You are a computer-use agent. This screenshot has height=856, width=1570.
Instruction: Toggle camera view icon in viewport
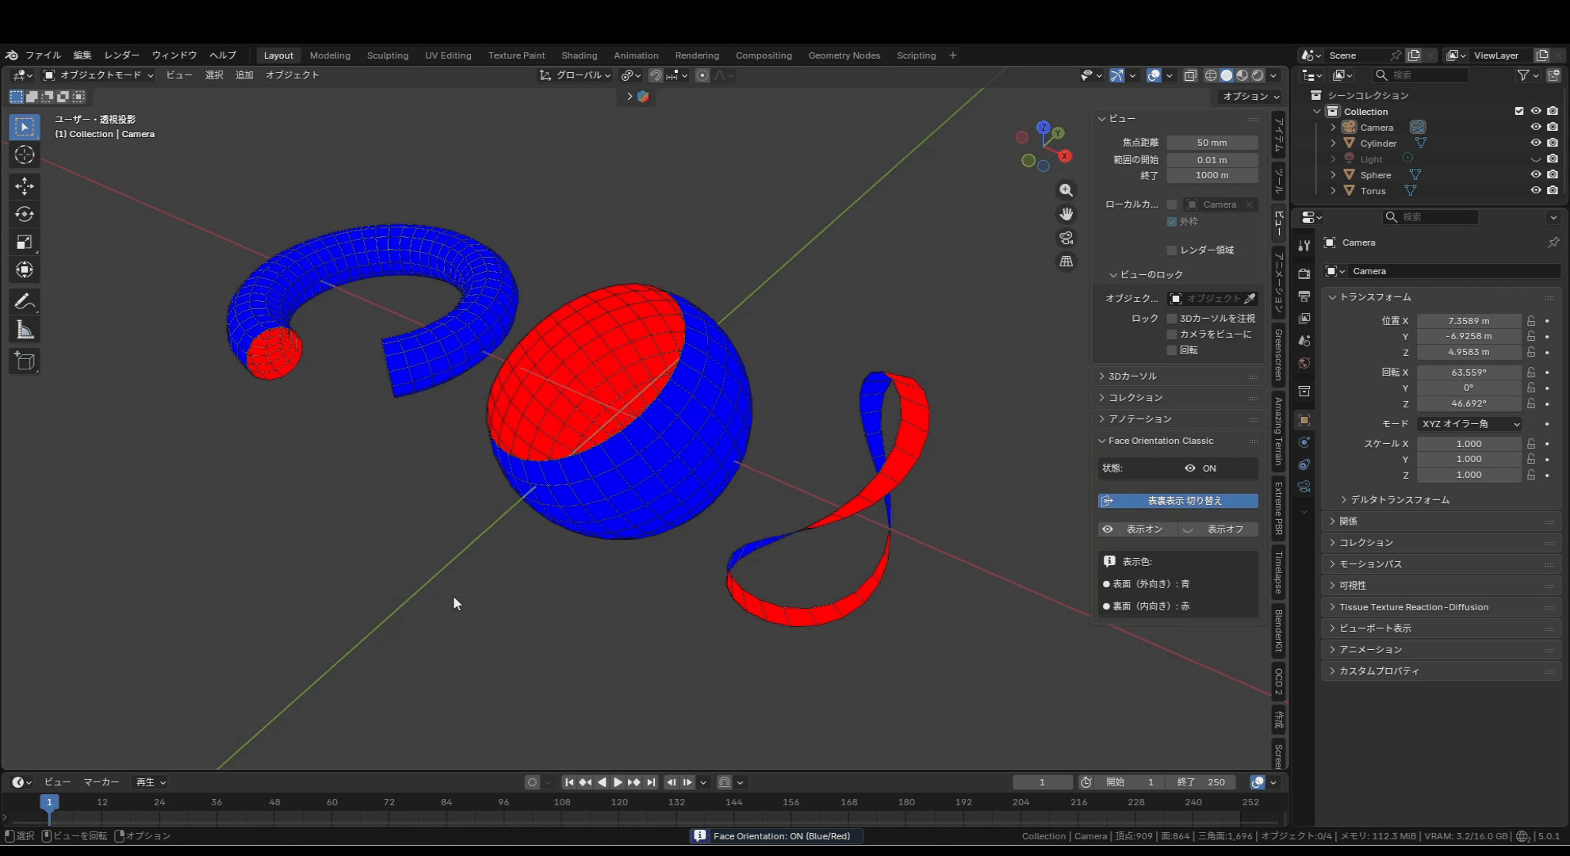1066,238
